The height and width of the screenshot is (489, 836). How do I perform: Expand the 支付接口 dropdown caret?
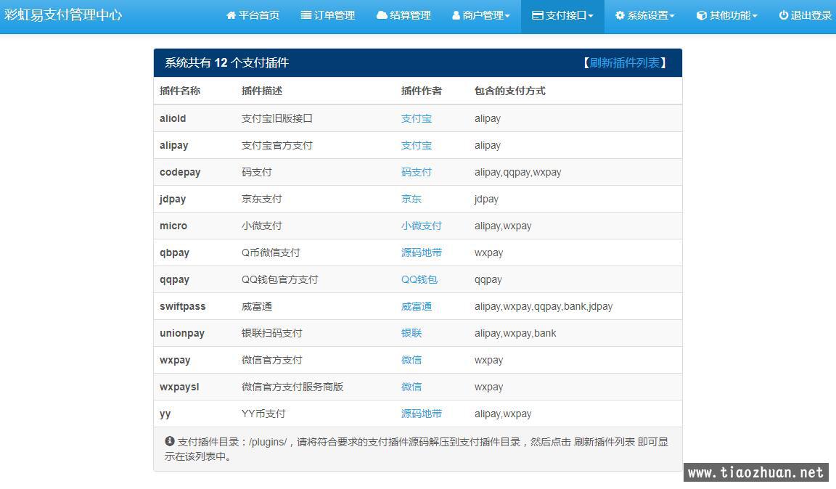591,17
